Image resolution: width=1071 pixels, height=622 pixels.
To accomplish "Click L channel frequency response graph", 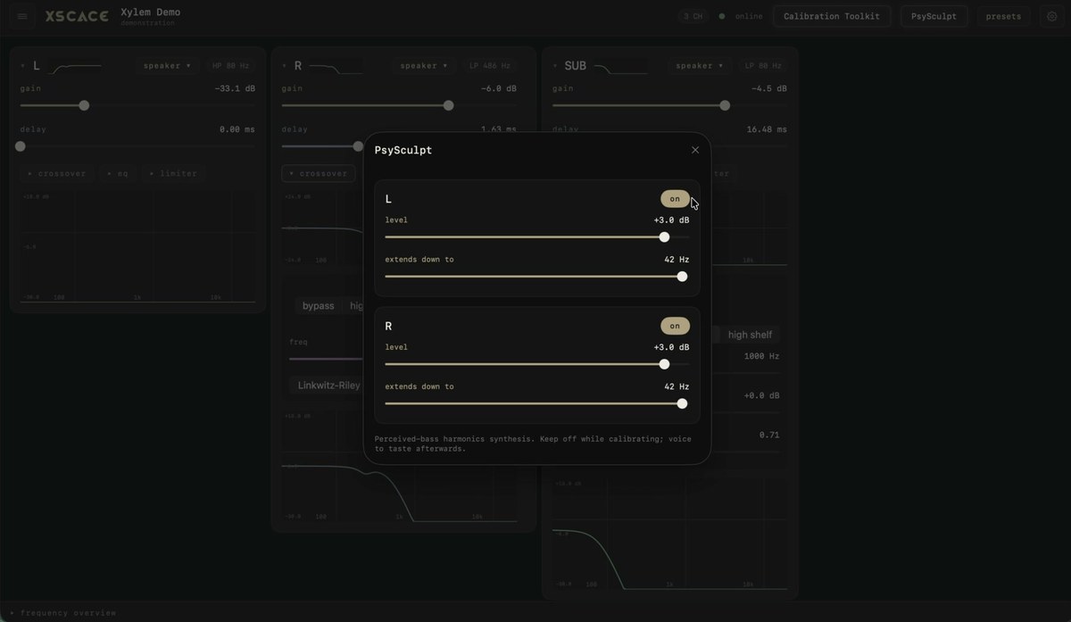I will click(x=137, y=247).
